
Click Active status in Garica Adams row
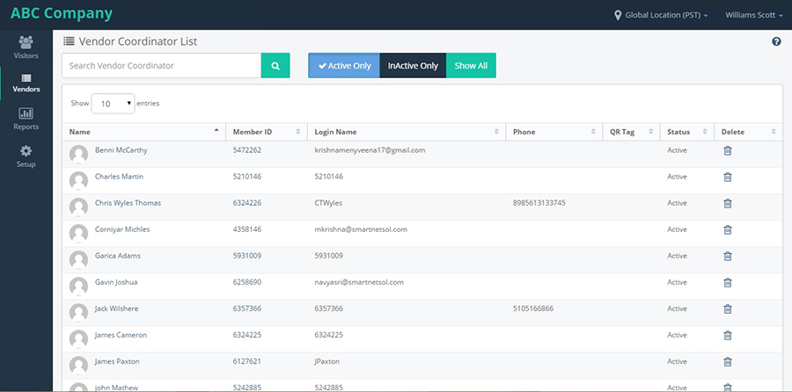(x=677, y=256)
